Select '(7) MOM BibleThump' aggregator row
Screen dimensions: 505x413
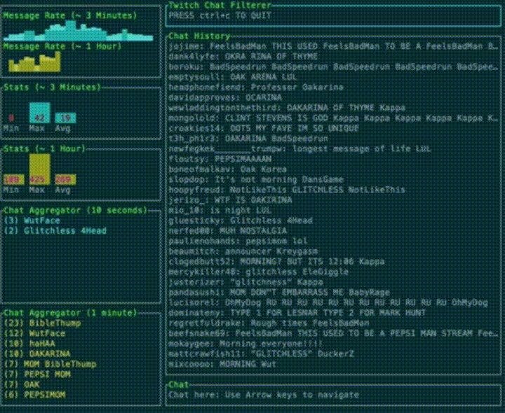[50, 364]
